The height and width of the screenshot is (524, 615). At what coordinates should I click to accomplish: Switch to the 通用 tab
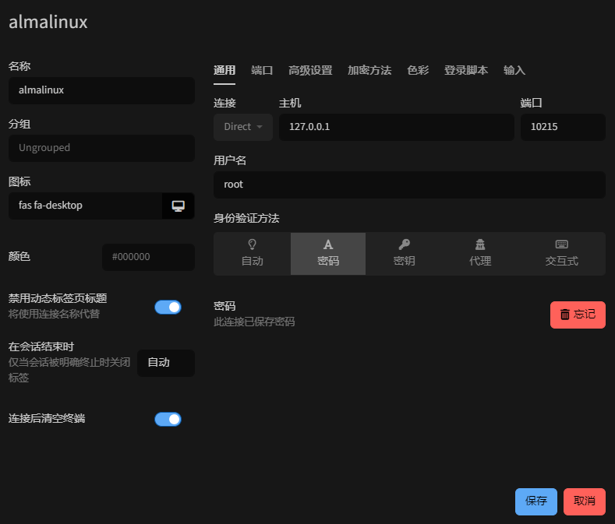point(224,71)
